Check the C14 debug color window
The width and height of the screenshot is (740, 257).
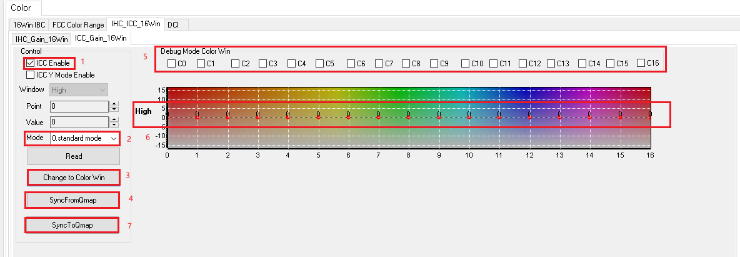582,63
